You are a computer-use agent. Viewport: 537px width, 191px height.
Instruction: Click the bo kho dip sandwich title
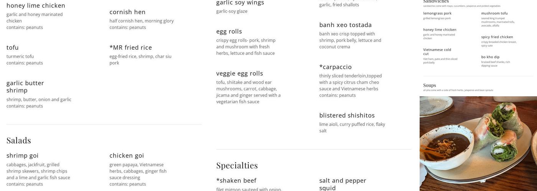(x=490, y=57)
